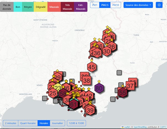Click the yellow star above marker 45

coord(92,60)
